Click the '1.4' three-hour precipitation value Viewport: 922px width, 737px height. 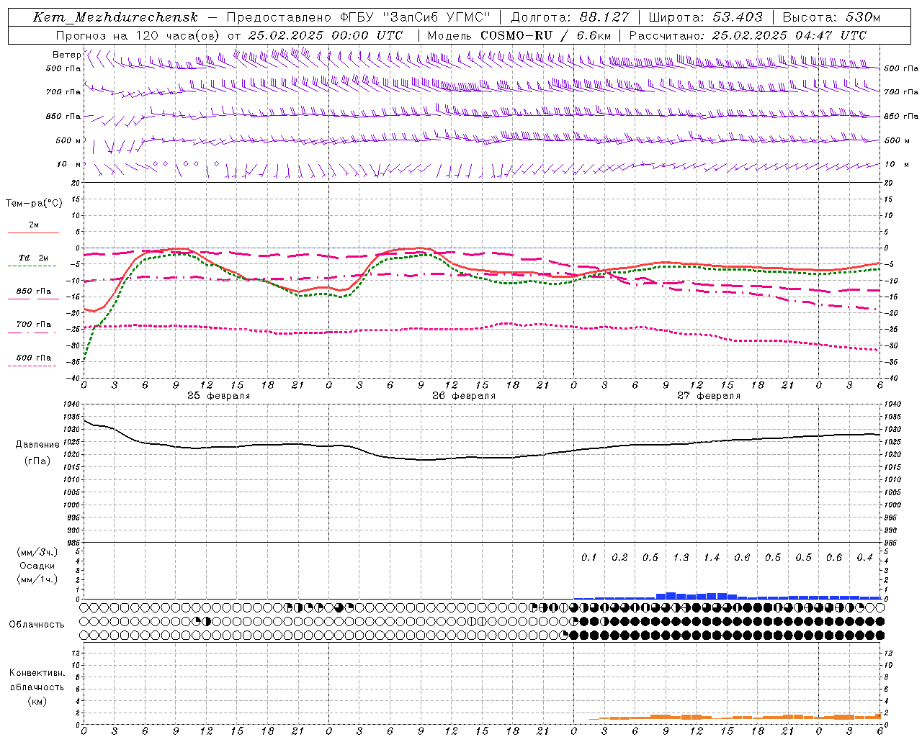[712, 557]
